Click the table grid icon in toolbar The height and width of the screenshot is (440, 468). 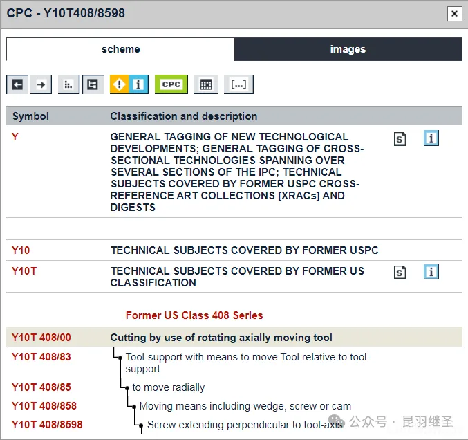coord(205,84)
